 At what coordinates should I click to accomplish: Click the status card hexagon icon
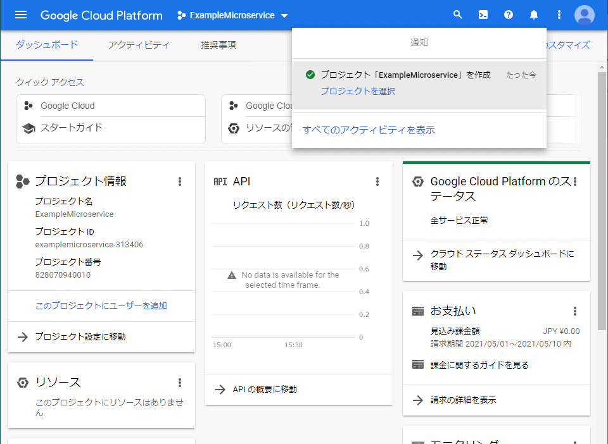[x=417, y=182]
